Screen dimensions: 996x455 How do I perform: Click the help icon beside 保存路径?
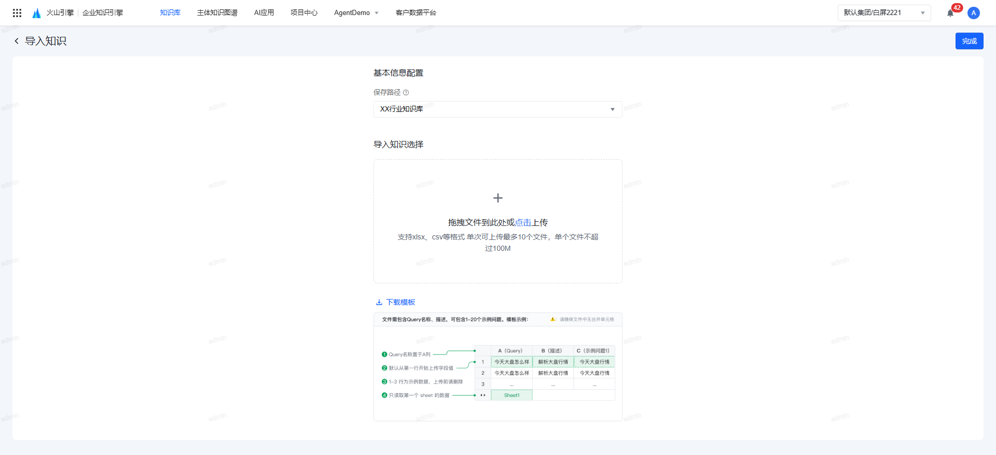coord(406,93)
